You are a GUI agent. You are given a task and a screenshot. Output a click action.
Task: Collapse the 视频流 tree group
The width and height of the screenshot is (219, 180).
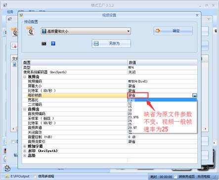[25, 77]
